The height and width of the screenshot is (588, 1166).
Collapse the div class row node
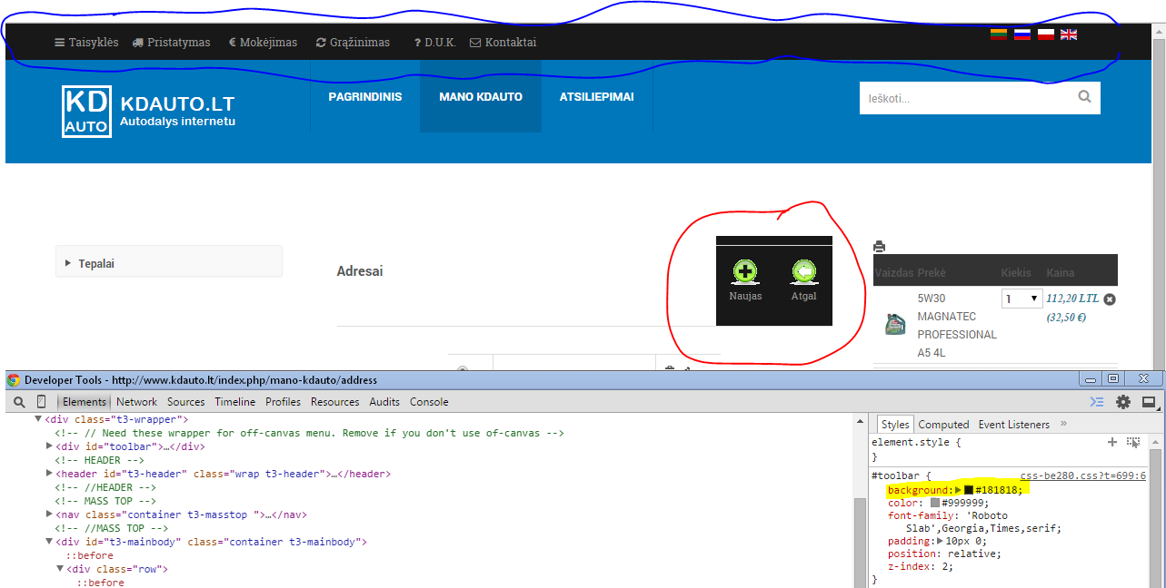coord(61,569)
